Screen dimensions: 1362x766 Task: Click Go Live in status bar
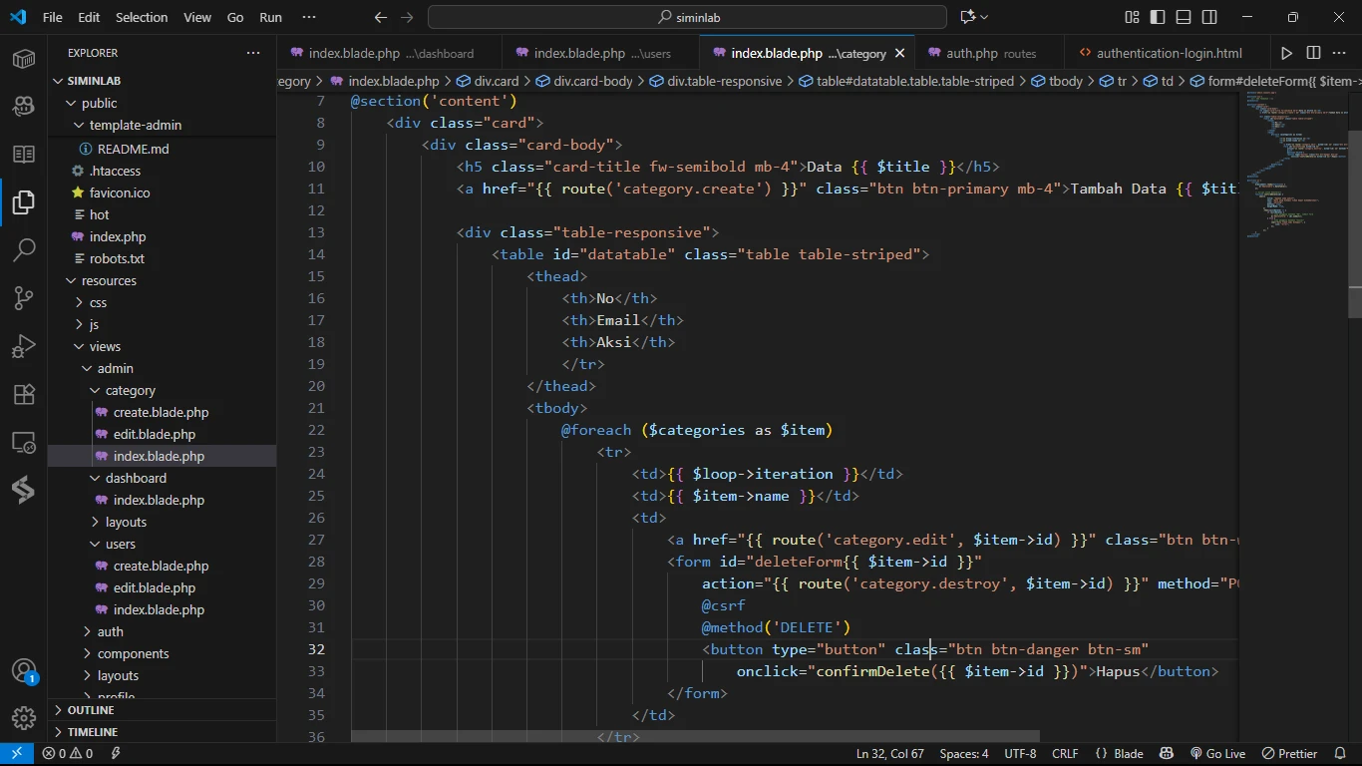(x=1217, y=754)
